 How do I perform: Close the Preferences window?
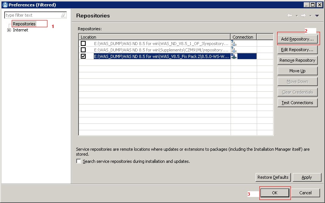point(320,5)
